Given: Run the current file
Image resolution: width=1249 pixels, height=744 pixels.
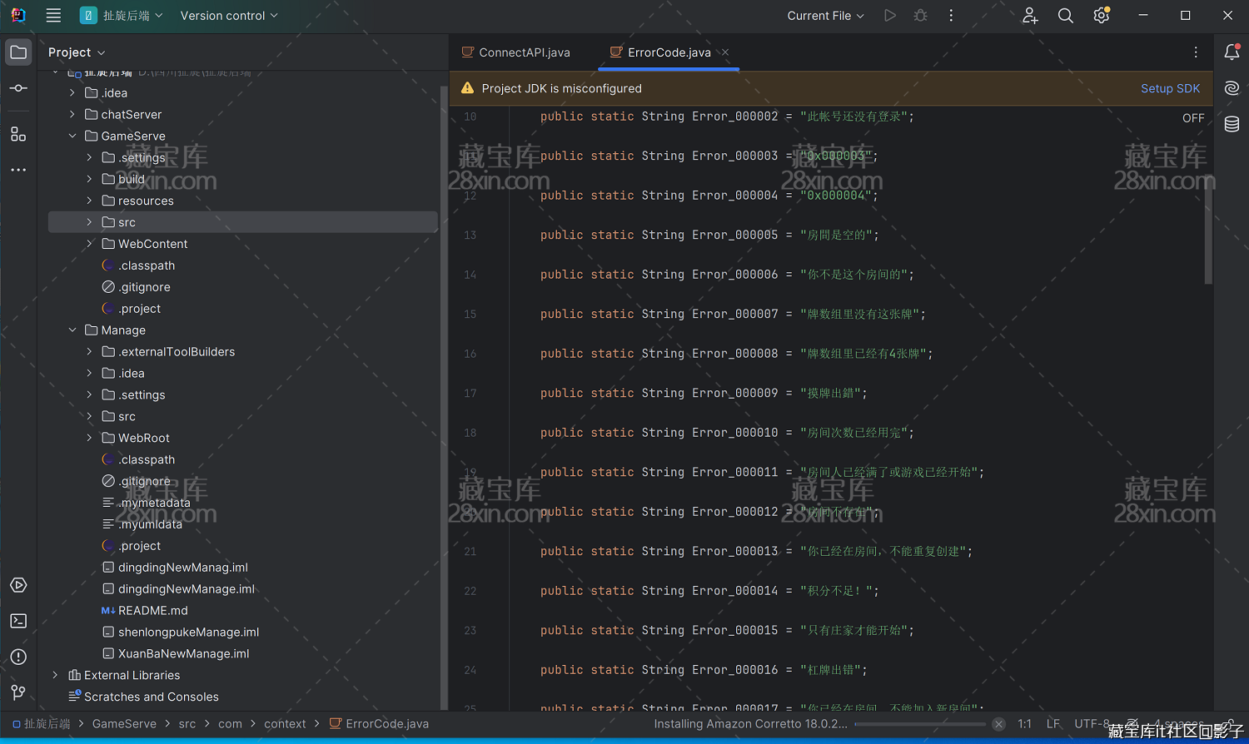Looking at the screenshot, I should (x=890, y=15).
